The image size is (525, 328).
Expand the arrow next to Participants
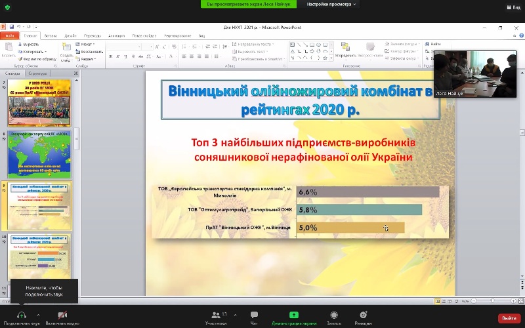pyautogui.click(x=235, y=315)
